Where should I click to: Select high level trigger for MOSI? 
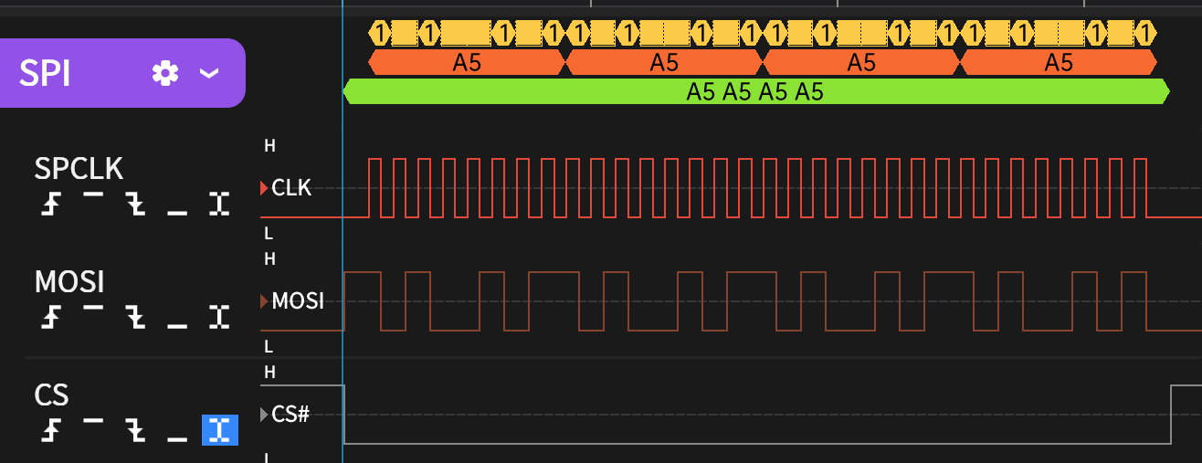[92, 309]
